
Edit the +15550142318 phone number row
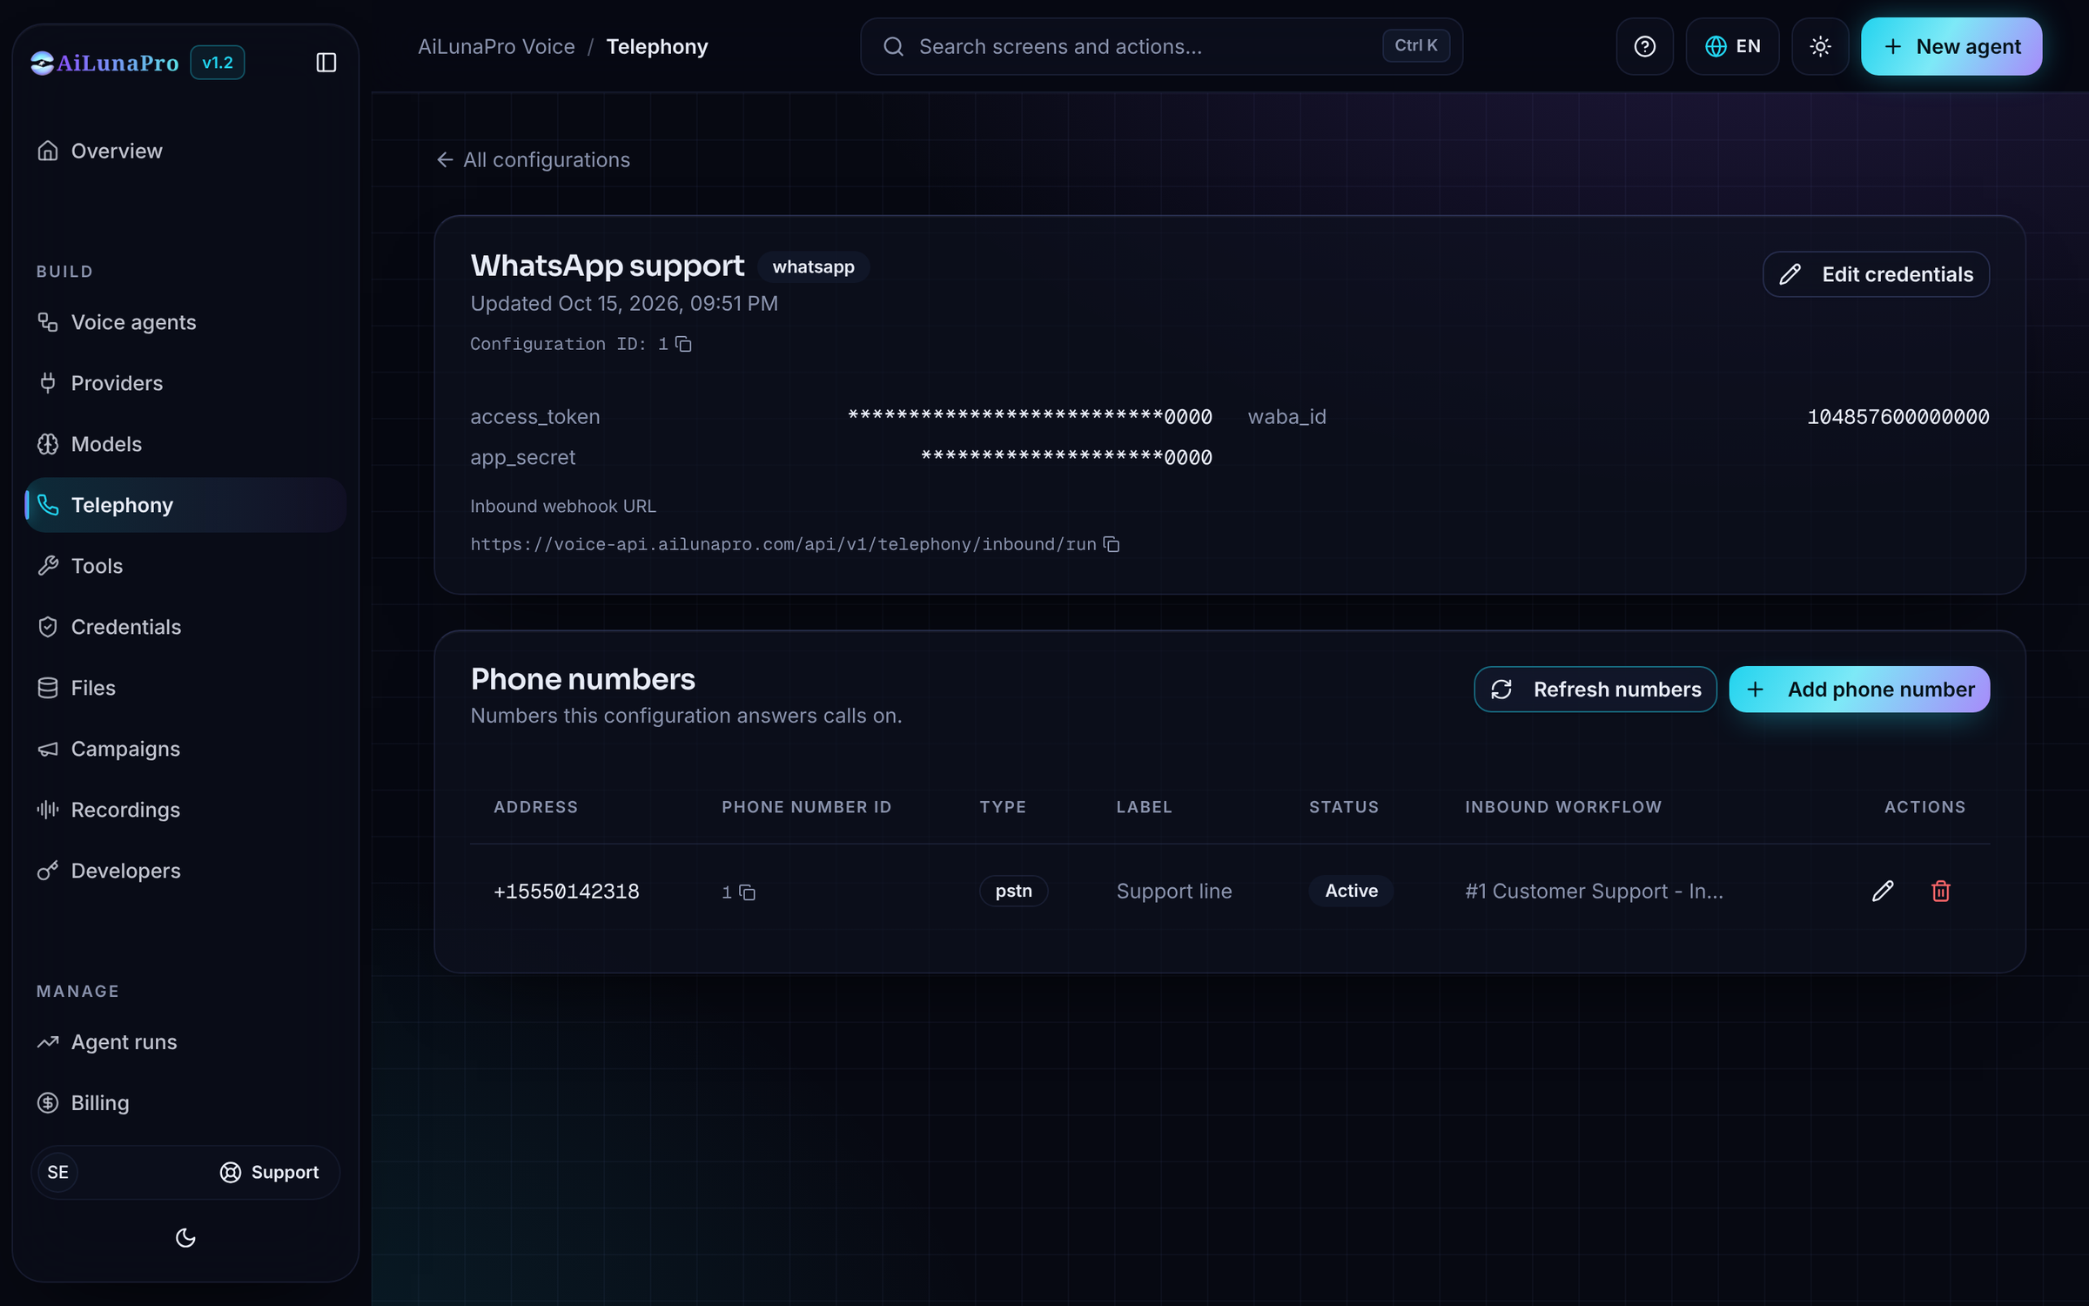1882,891
